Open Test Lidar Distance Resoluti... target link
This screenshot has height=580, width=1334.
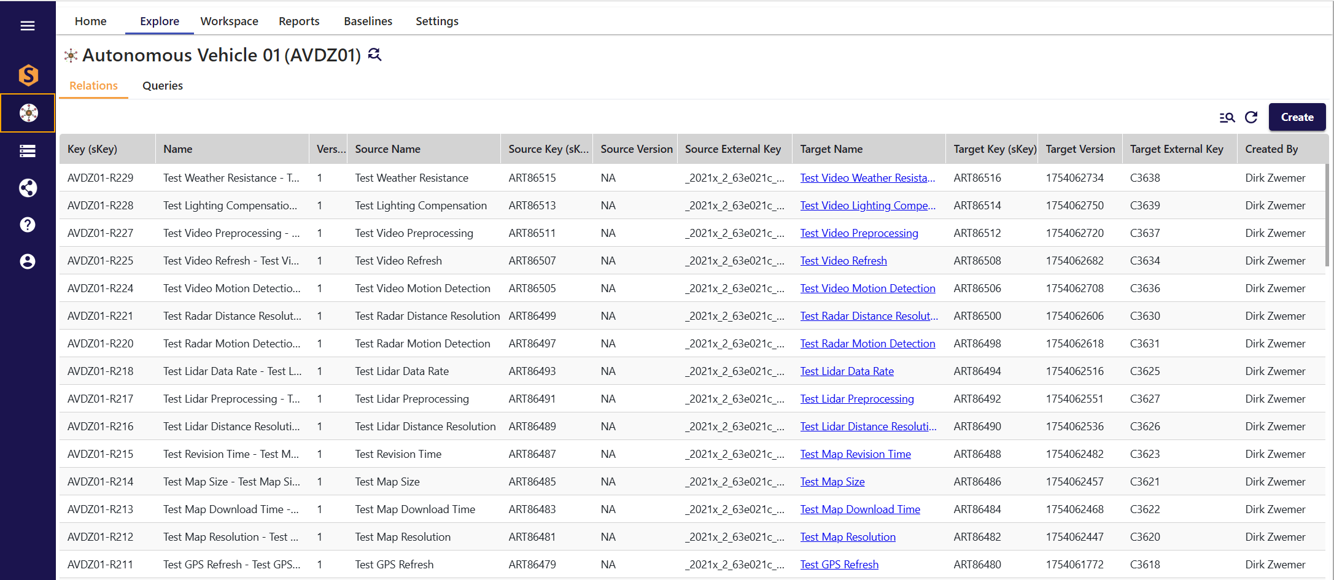pos(869,427)
